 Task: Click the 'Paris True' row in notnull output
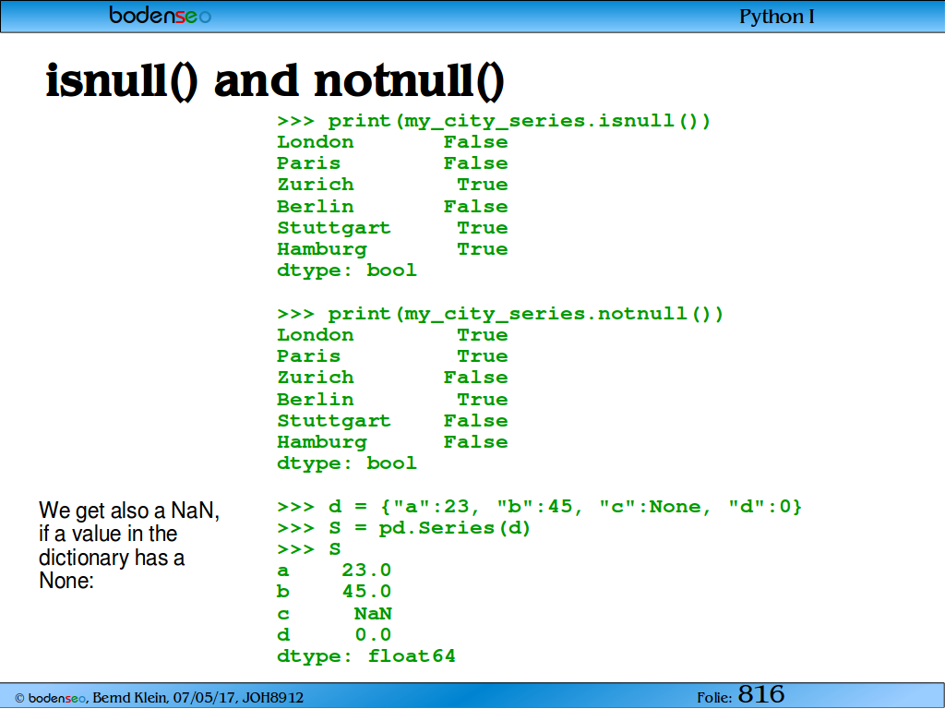click(x=392, y=356)
